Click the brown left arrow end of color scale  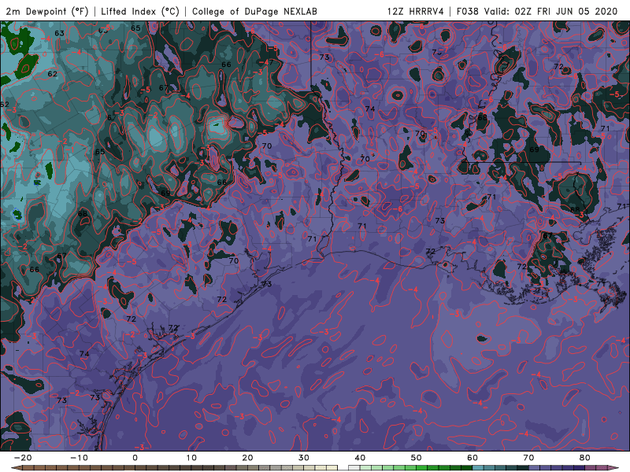tap(16, 469)
